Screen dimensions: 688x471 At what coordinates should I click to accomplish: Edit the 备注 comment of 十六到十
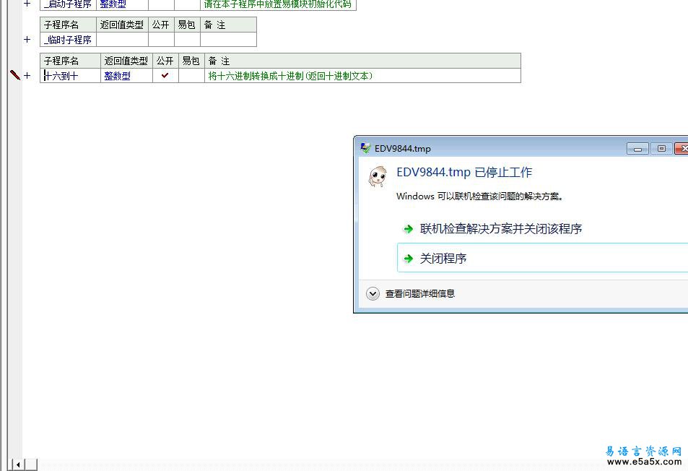[362, 76]
